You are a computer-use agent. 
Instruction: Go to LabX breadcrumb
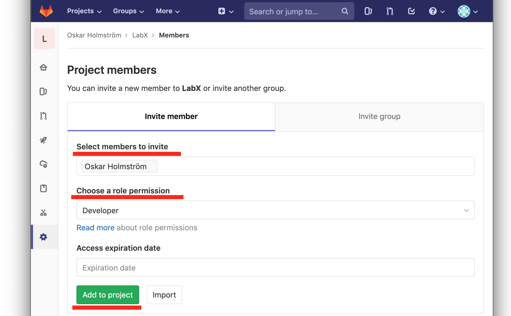pyautogui.click(x=140, y=35)
